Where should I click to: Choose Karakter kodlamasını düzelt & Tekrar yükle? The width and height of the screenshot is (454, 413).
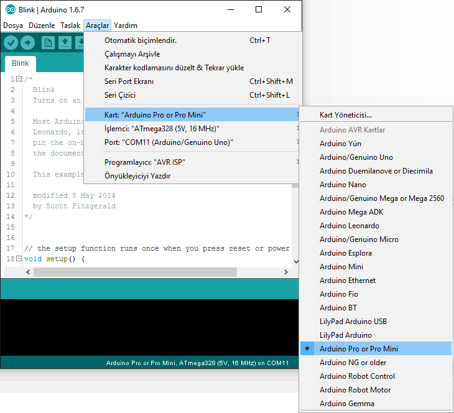pos(192,67)
